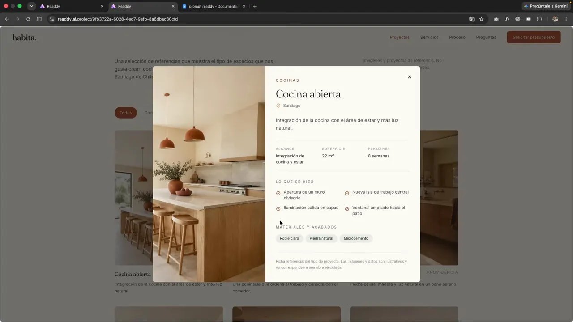Viewport: 573px width, 322px height.
Task: Click the Piedra natural material tag
Action: click(321, 238)
